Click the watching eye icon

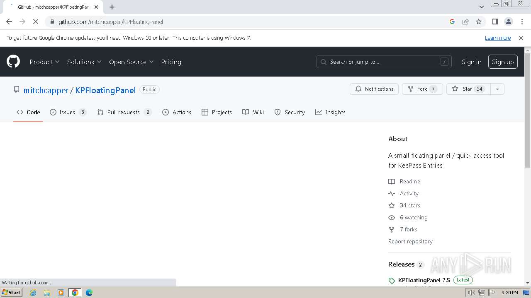click(x=392, y=217)
